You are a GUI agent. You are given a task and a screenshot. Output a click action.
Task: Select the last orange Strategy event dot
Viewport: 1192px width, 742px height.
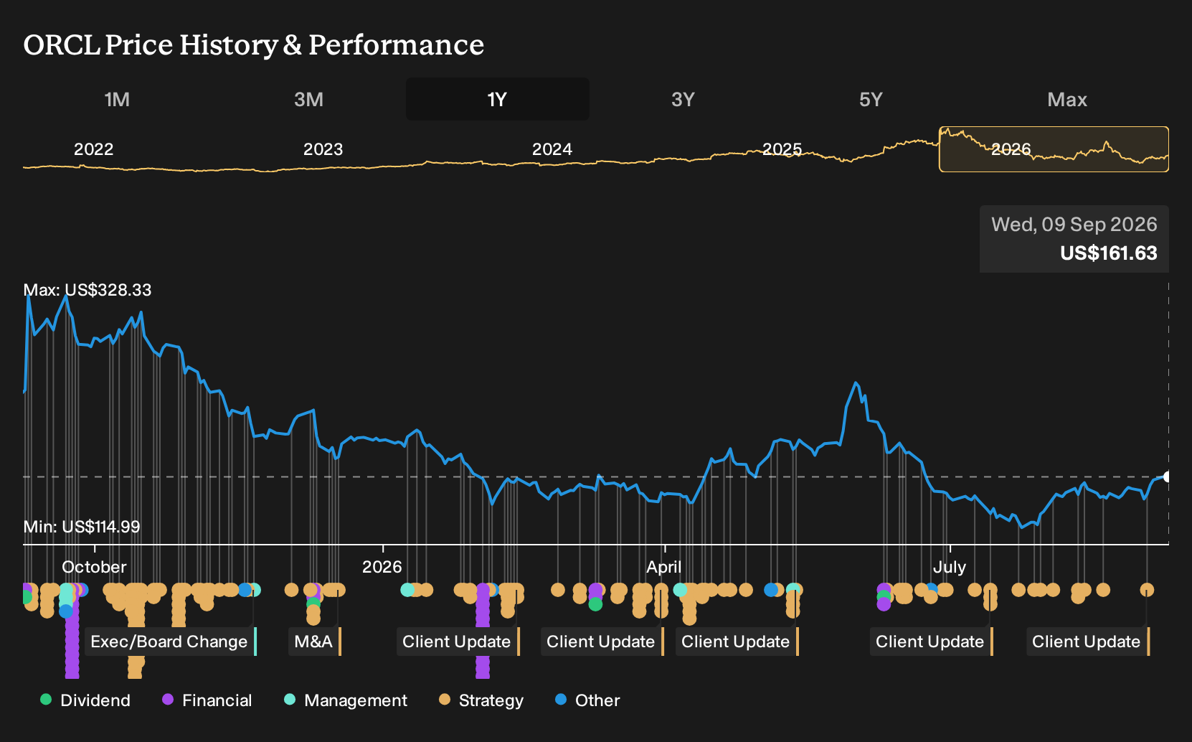pyautogui.click(x=1147, y=590)
